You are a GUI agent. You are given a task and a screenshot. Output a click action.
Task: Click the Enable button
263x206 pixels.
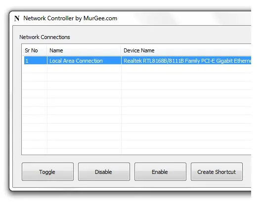160,171
